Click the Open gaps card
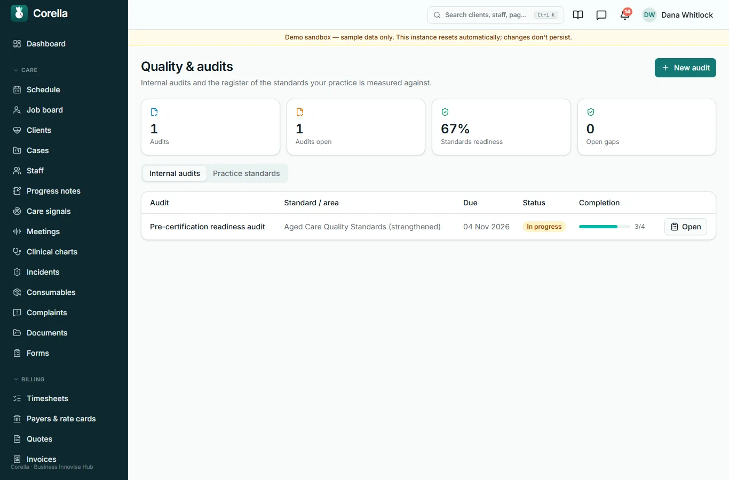The image size is (729, 480). 647,127
